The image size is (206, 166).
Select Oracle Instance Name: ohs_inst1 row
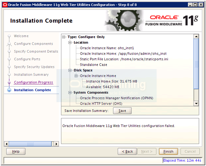(x=107, y=48)
